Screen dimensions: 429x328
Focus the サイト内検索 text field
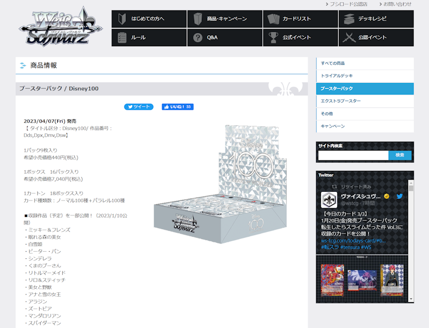pos(353,155)
